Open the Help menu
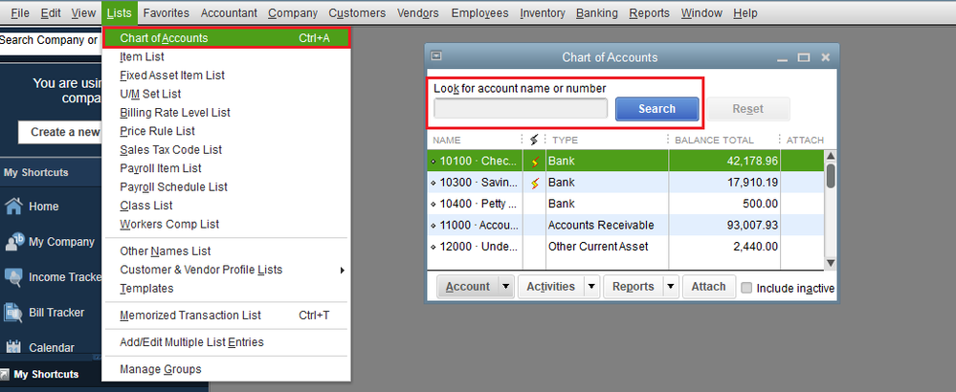This screenshot has width=956, height=392. [x=745, y=12]
